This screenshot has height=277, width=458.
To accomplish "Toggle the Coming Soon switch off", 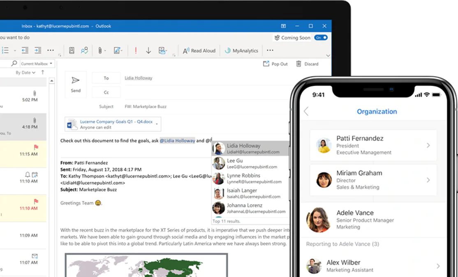I will (321, 38).
